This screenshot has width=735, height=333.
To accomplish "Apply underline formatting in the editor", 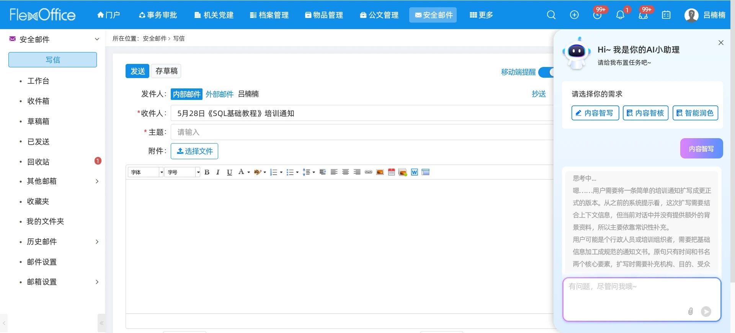I will [229, 172].
